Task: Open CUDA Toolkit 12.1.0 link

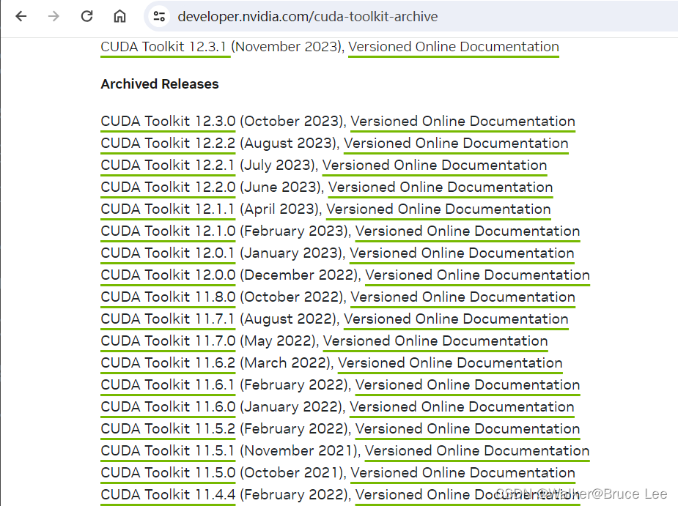Action: pos(168,231)
